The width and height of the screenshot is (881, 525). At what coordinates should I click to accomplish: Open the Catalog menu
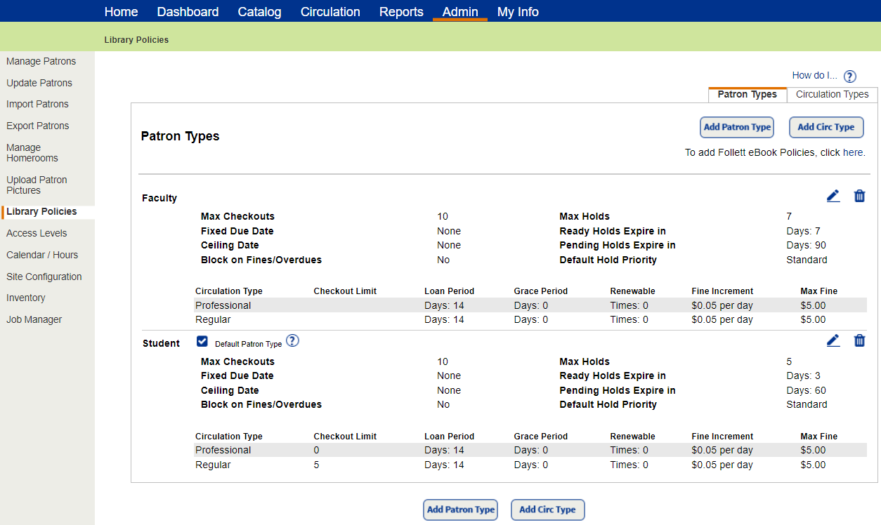point(259,12)
